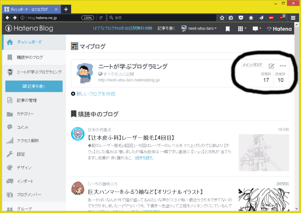The width and height of the screenshot is (301, 213).
Task: Open ブログメンバー in sidebar
Action: tap(34, 194)
